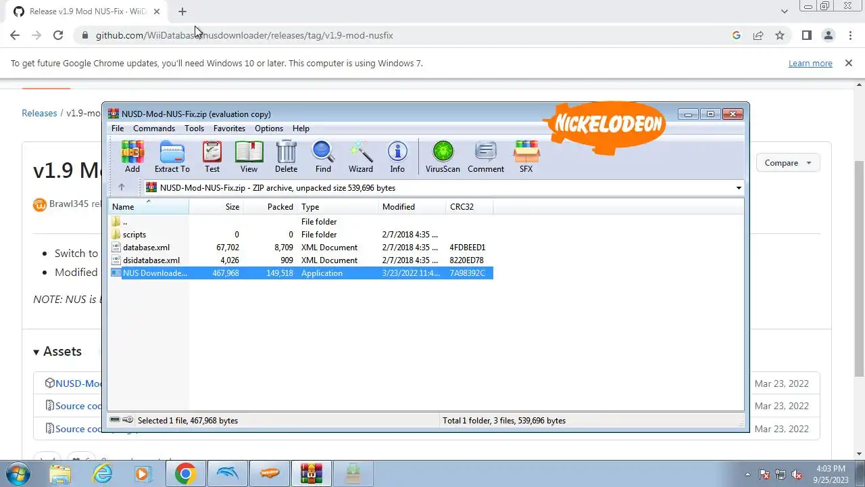Open the Tools menu
The image size is (865, 487).
click(x=194, y=129)
